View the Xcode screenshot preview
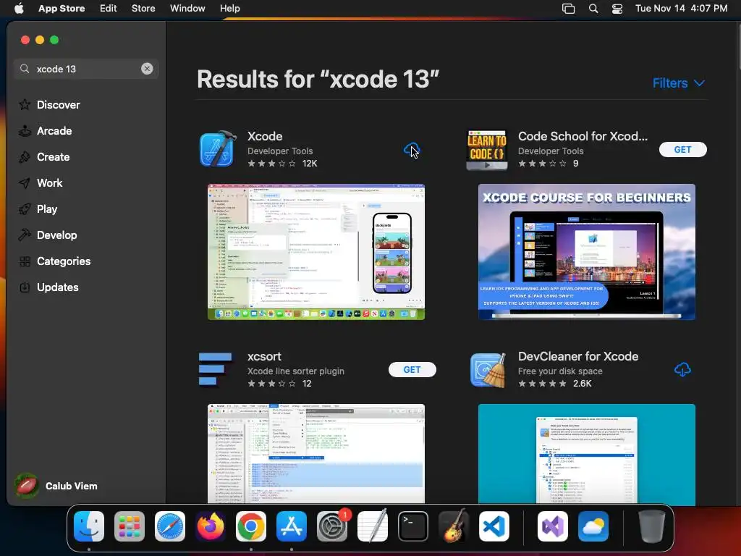This screenshot has width=741, height=556. click(x=316, y=252)
